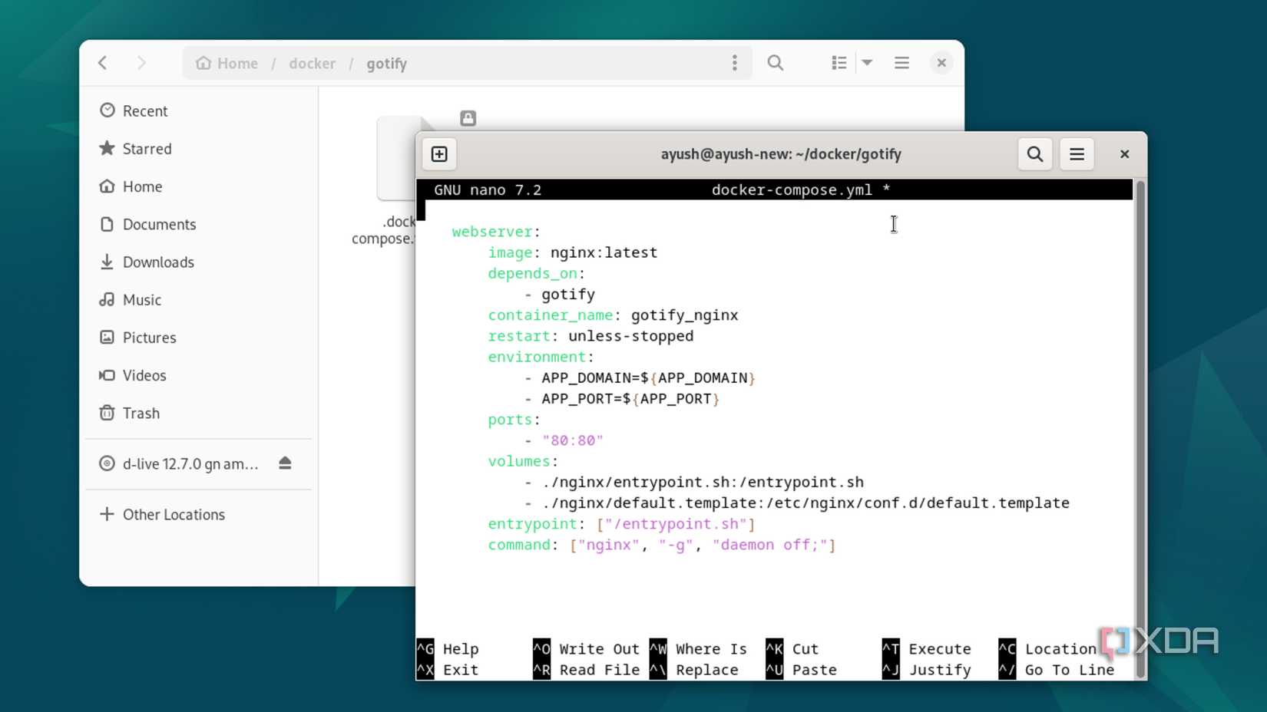Eject the d-live 12.7.0 gn am media

tap(285, 463)
